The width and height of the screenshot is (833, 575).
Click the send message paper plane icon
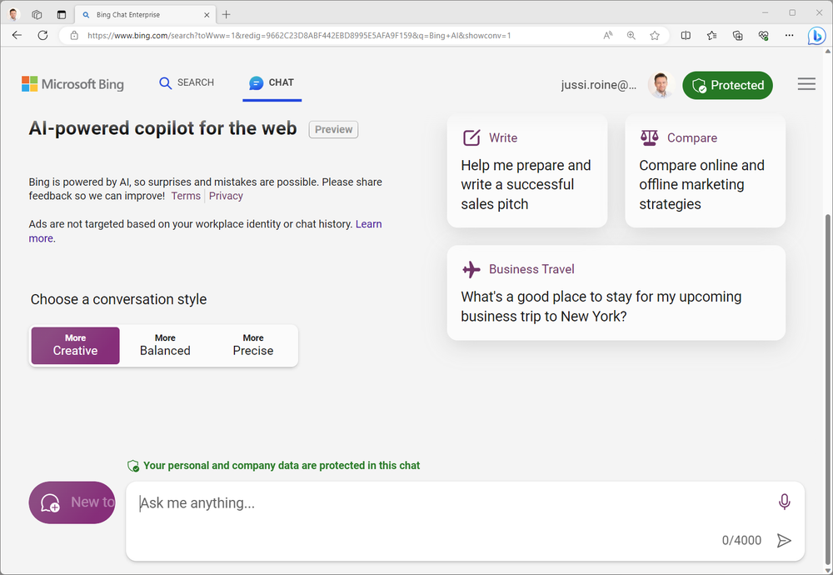pyautogui.click(x=784, y=540)
